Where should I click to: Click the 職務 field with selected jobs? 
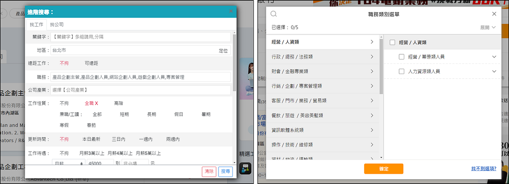141,77
